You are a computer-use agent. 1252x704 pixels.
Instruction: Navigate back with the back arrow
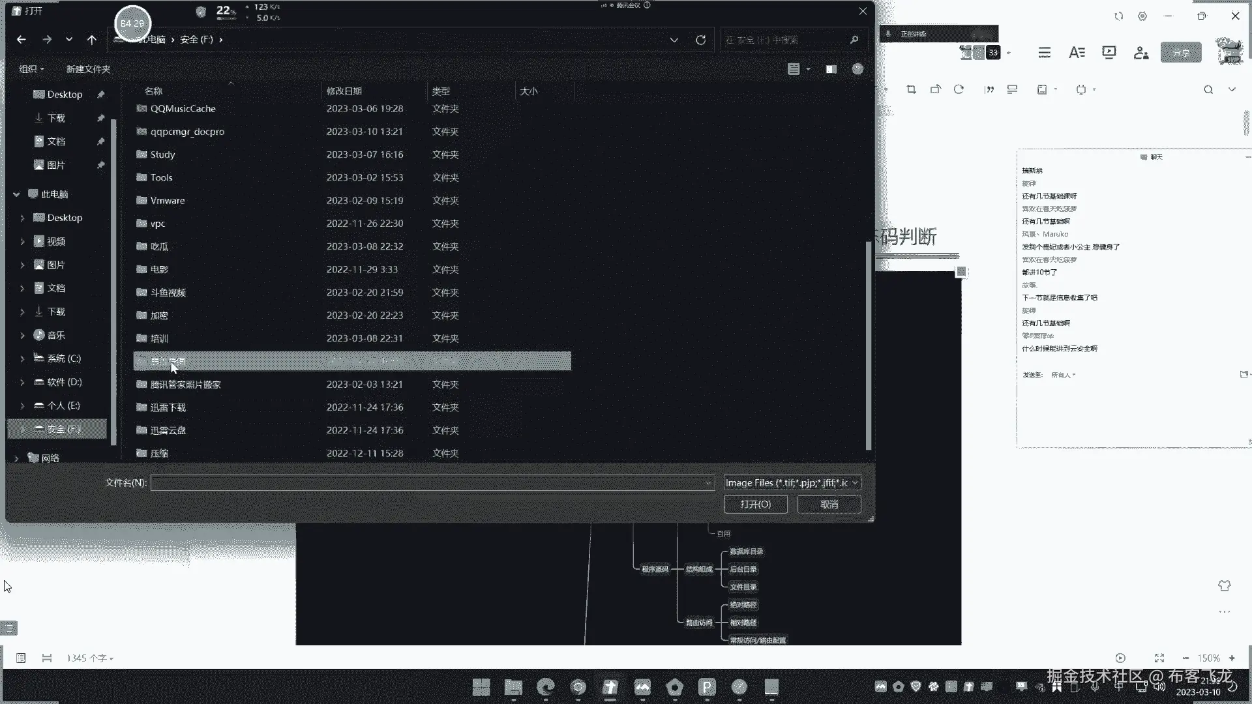[21, 40]
